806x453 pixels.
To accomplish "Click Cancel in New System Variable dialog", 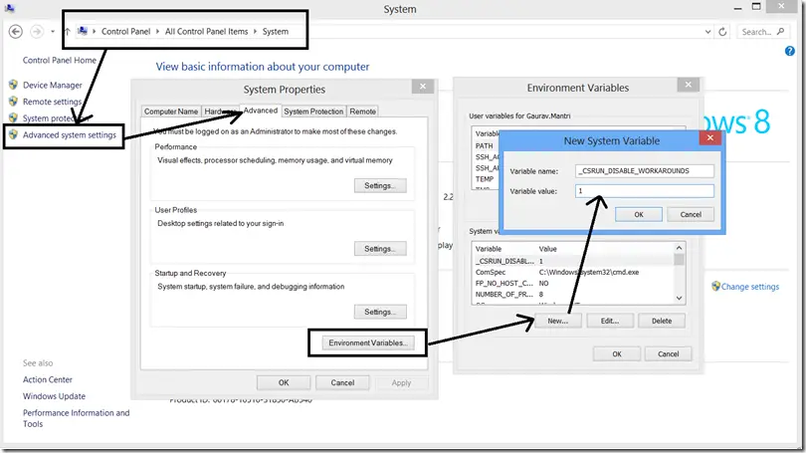I will click(691, 214).
